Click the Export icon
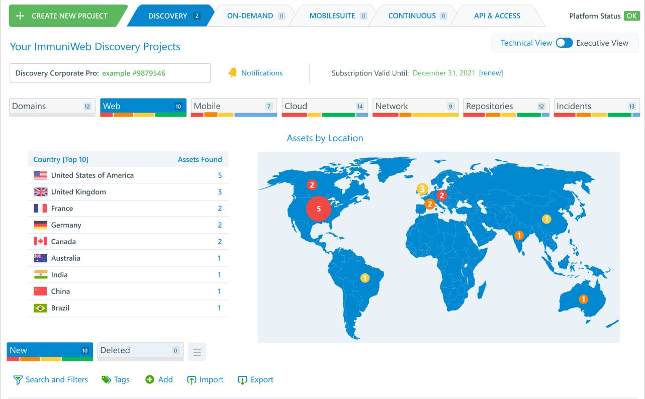The image size is (645, 399). 242,380
